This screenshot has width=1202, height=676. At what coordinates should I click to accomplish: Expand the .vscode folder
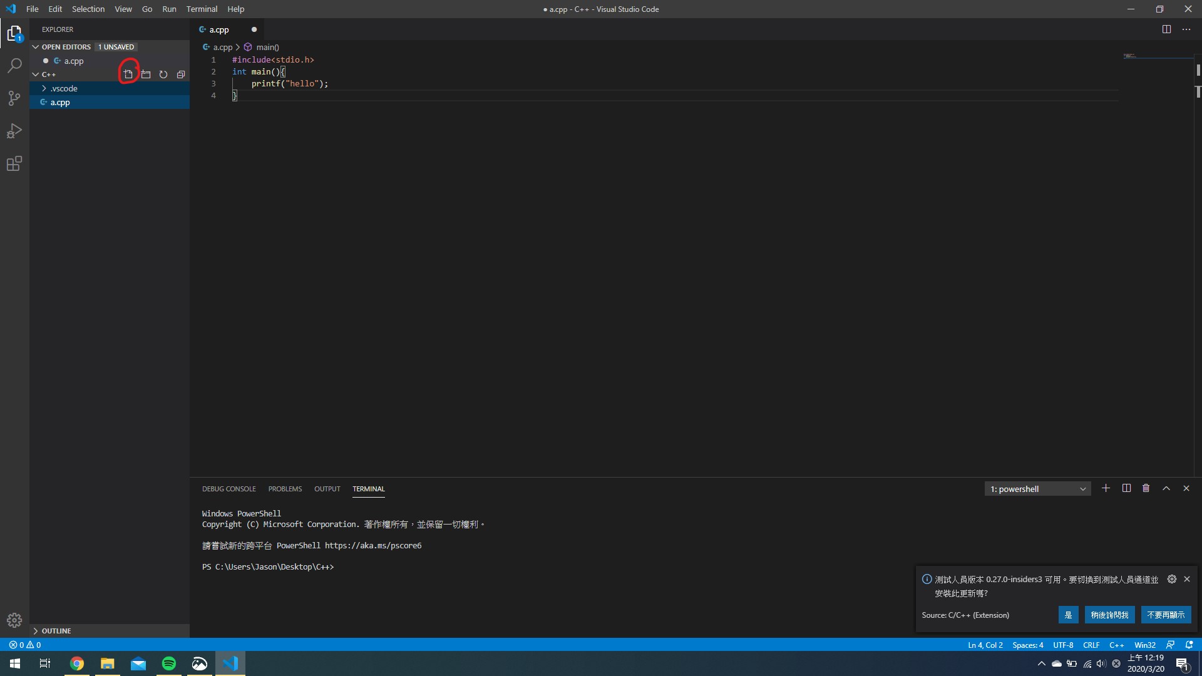63,88
